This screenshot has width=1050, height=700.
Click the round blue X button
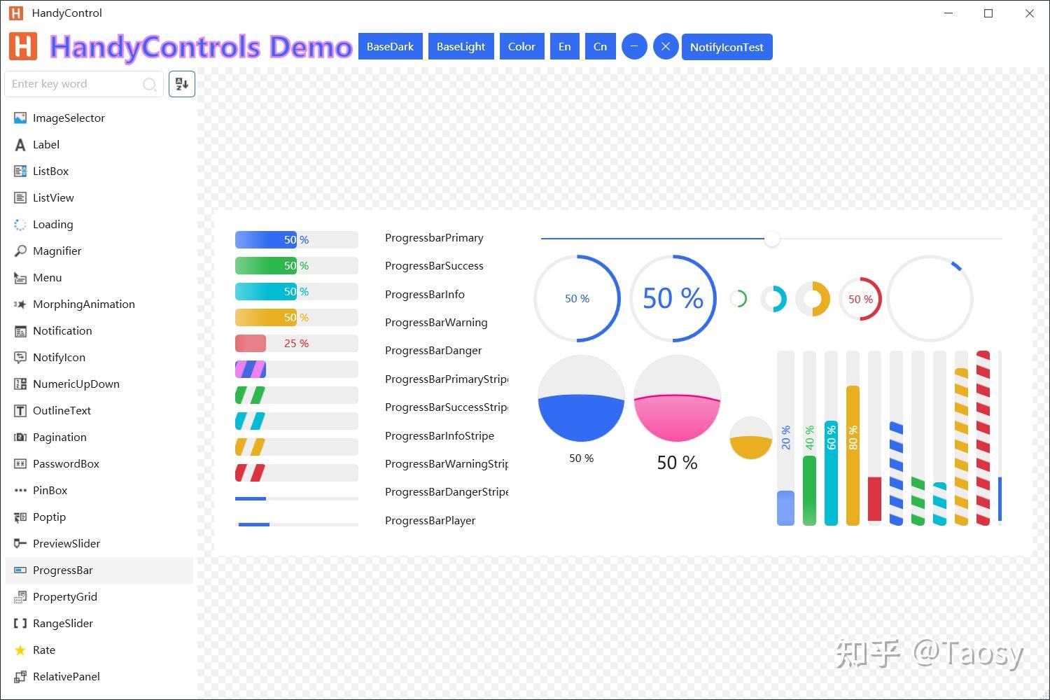666,47
